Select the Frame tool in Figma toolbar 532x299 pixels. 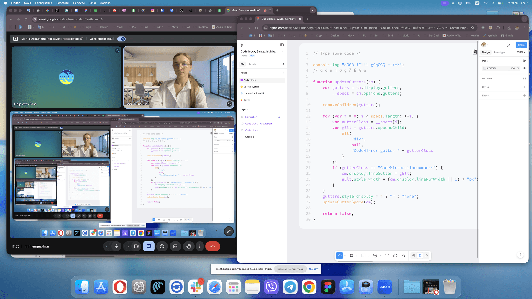[x=351, y=256]
